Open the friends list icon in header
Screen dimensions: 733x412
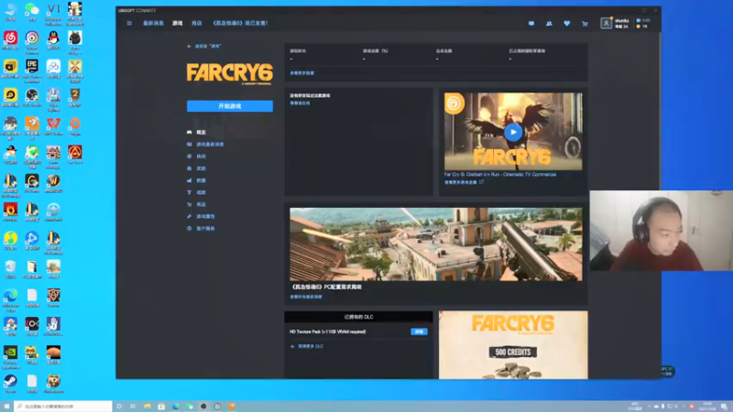coord(549,24)
